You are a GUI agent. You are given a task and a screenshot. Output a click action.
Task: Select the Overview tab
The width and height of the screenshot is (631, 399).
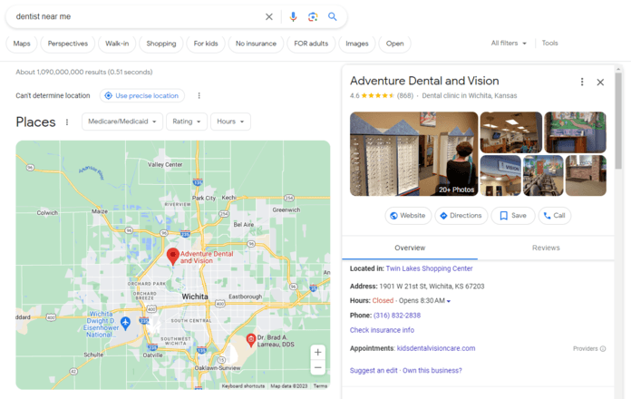[x=410, y=248]
